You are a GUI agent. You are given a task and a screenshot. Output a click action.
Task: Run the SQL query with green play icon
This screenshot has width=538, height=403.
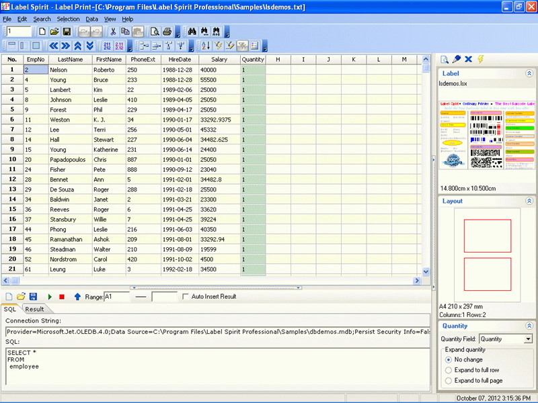(x=49, y=296)
